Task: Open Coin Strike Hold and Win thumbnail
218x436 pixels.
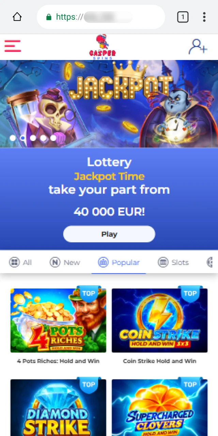Action: (159, 321)
